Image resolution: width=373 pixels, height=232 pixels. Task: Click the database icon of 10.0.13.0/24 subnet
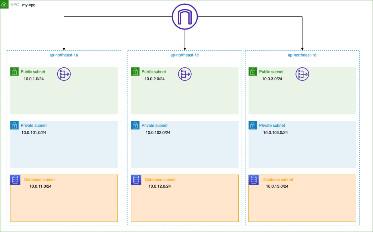(x=253, y=180)
